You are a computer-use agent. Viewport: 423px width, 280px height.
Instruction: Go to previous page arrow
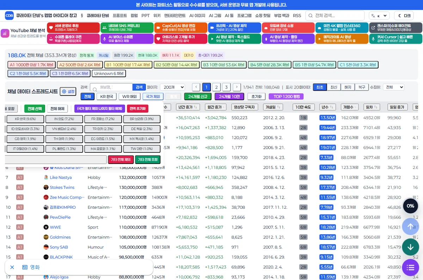(196, 87)
